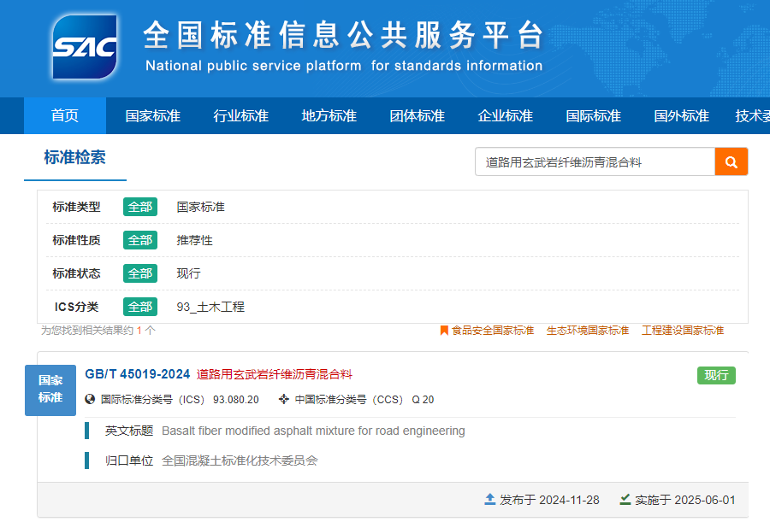This screenshot has width=770, height=522.
Task: Click the orange search magnifier button
Action: click(x=731, y=161)
